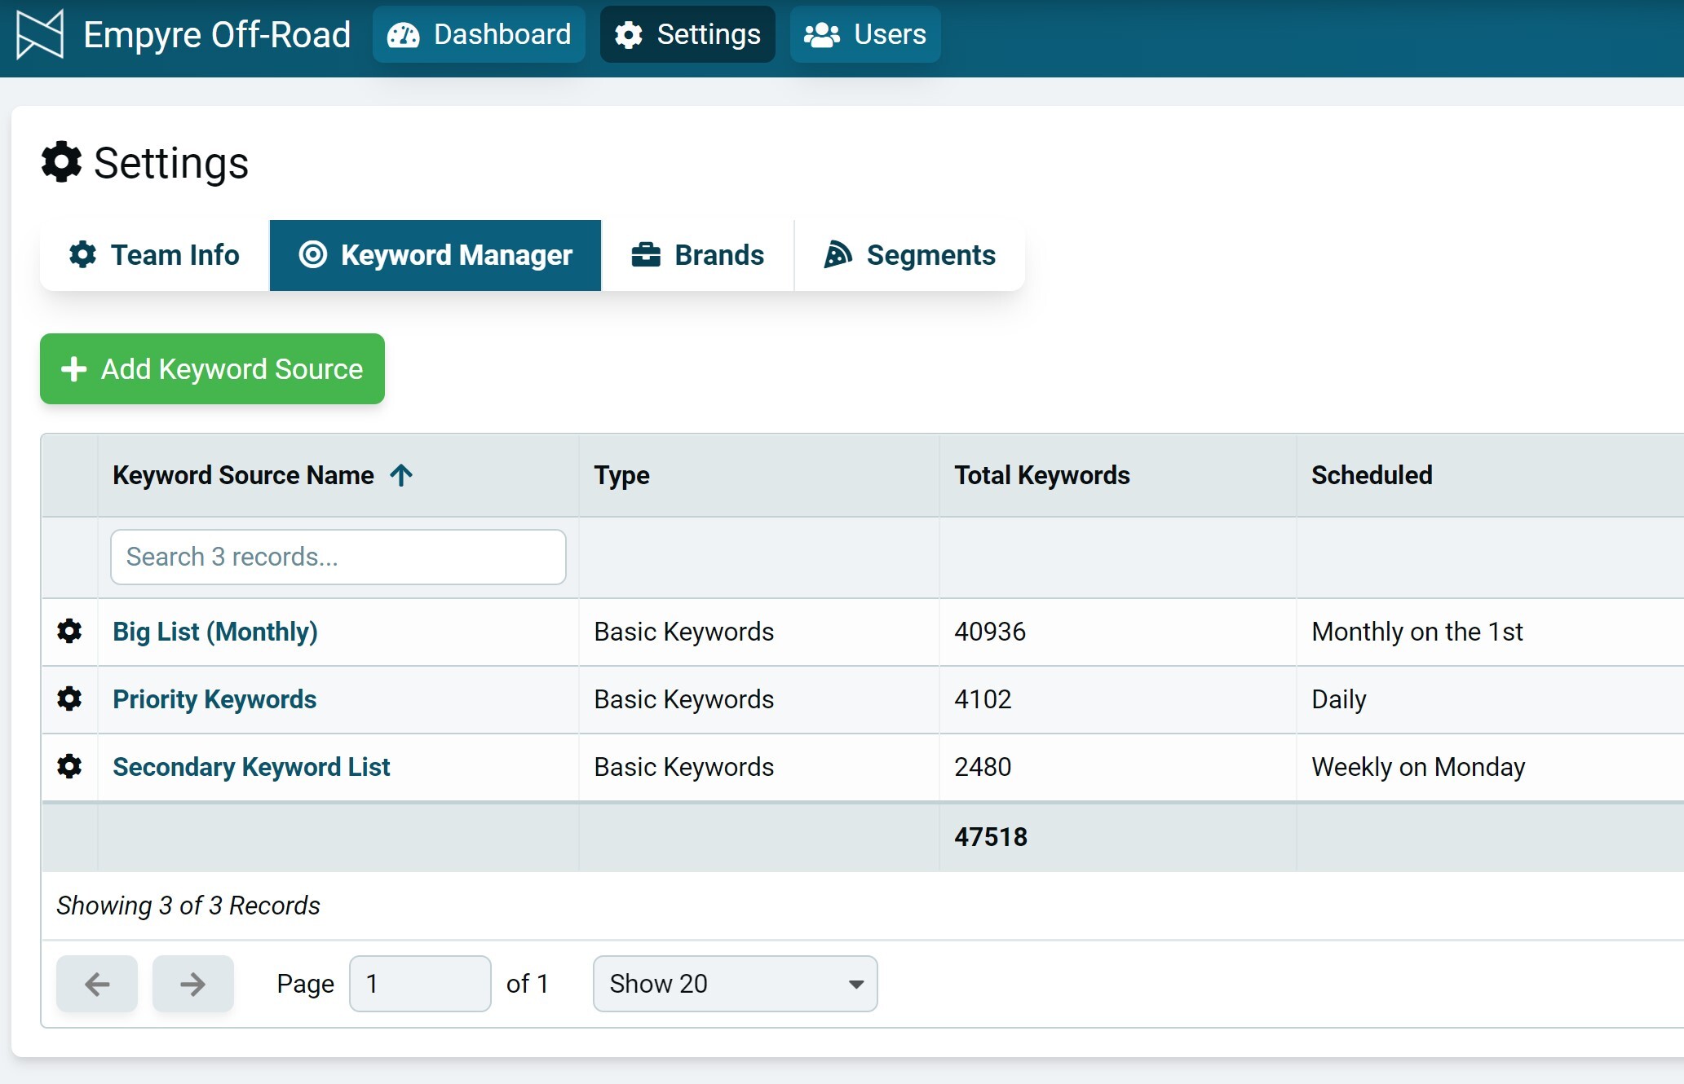Click the Empyre Off-Road logo icon
Viewport: 1684px width, 1084px height.
39,34
